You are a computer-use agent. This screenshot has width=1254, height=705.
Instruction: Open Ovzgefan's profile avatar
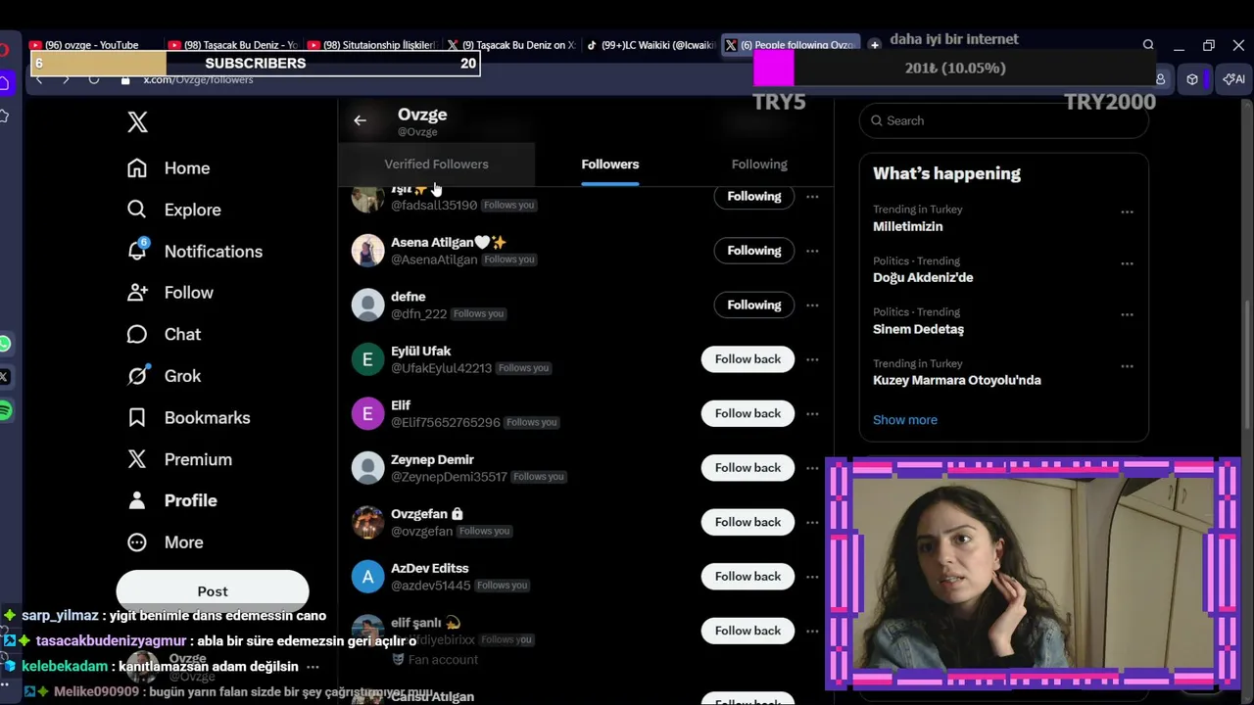coord(367,522)
